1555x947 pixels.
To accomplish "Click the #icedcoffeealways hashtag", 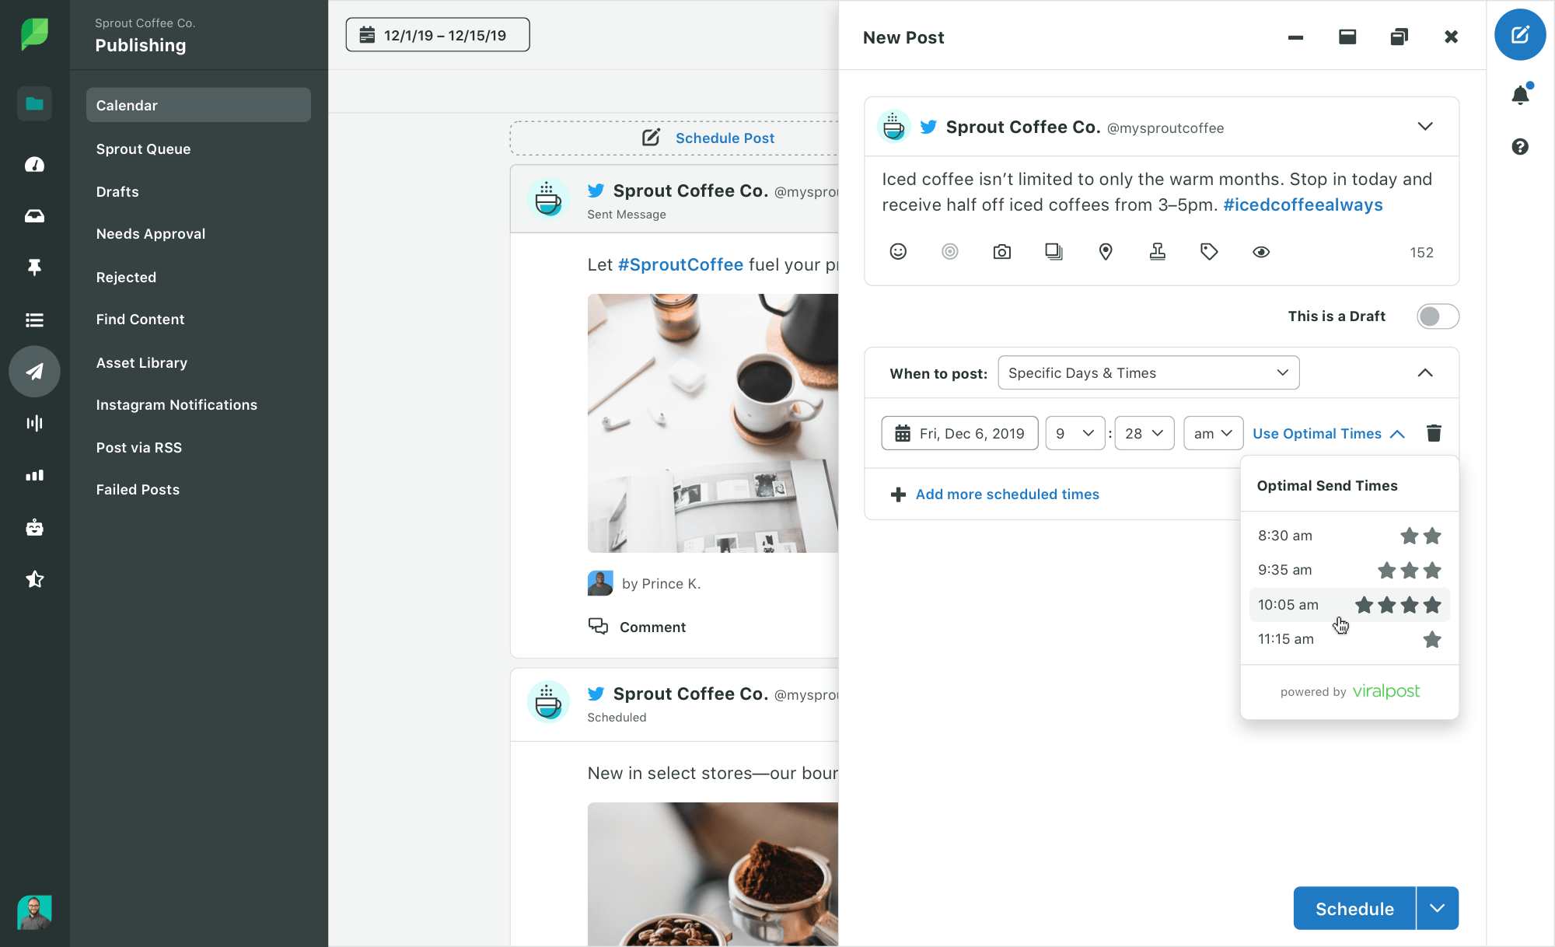I will pos(1303,204).
